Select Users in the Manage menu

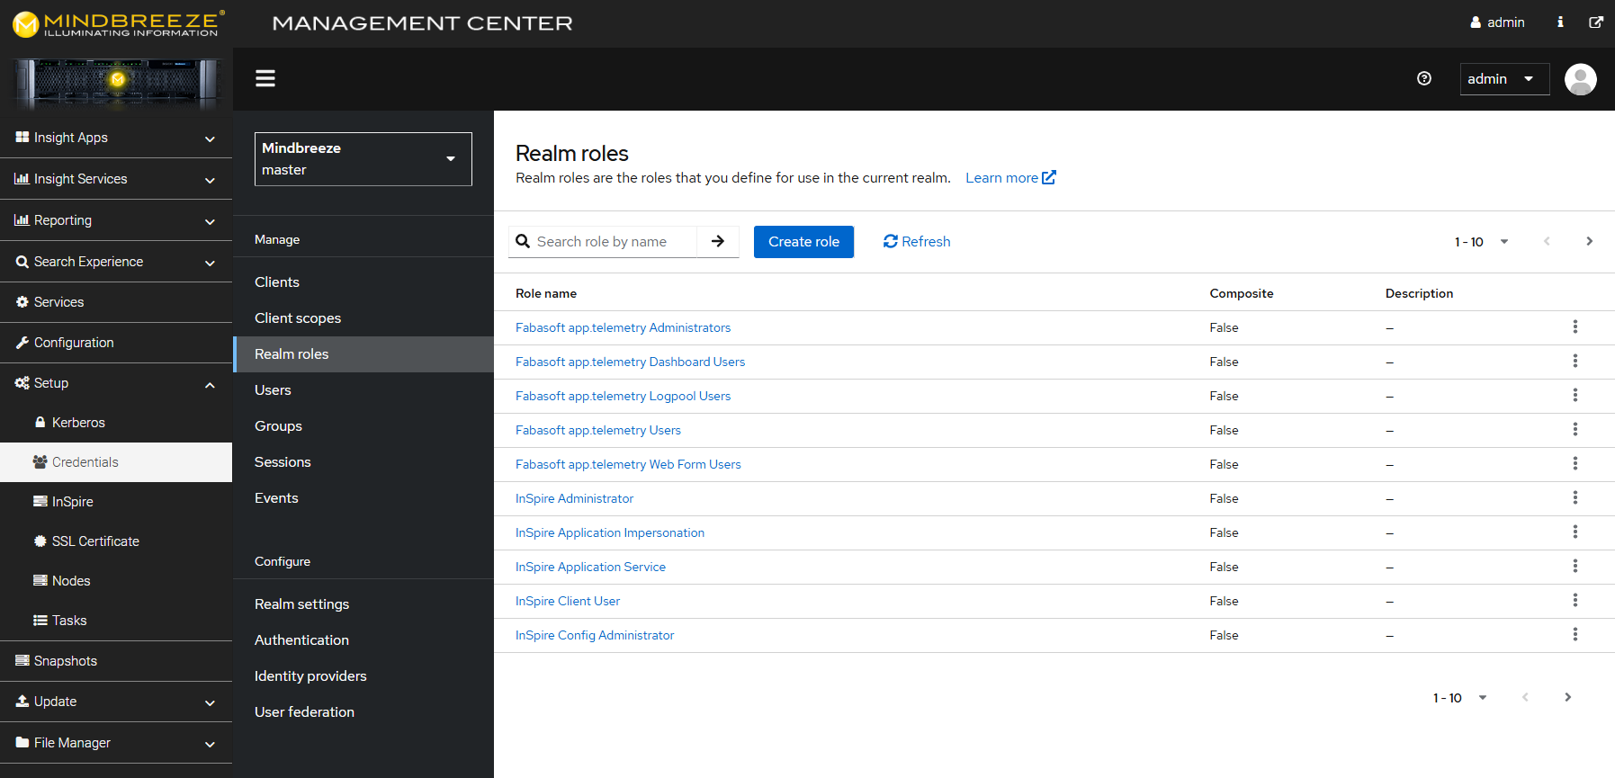point(273,390)
